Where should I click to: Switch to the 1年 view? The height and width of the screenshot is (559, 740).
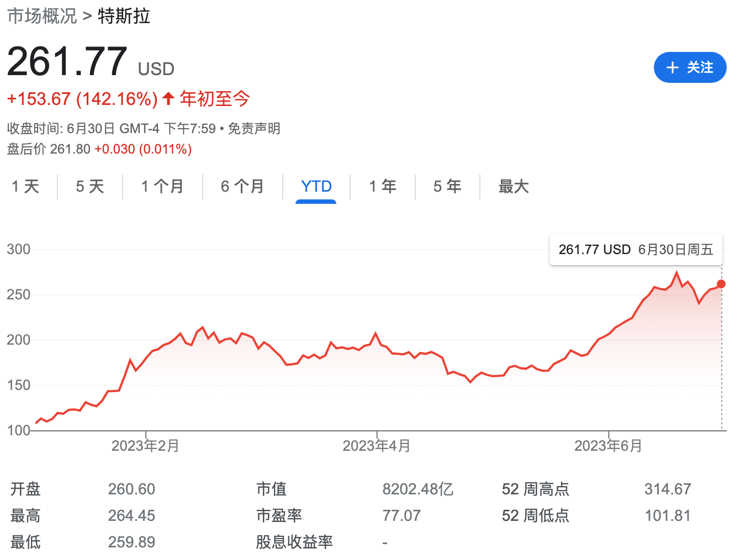pos(382,187)
